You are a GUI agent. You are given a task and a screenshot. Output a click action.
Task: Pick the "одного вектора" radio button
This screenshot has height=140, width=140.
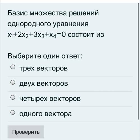[x=13, y=113]
